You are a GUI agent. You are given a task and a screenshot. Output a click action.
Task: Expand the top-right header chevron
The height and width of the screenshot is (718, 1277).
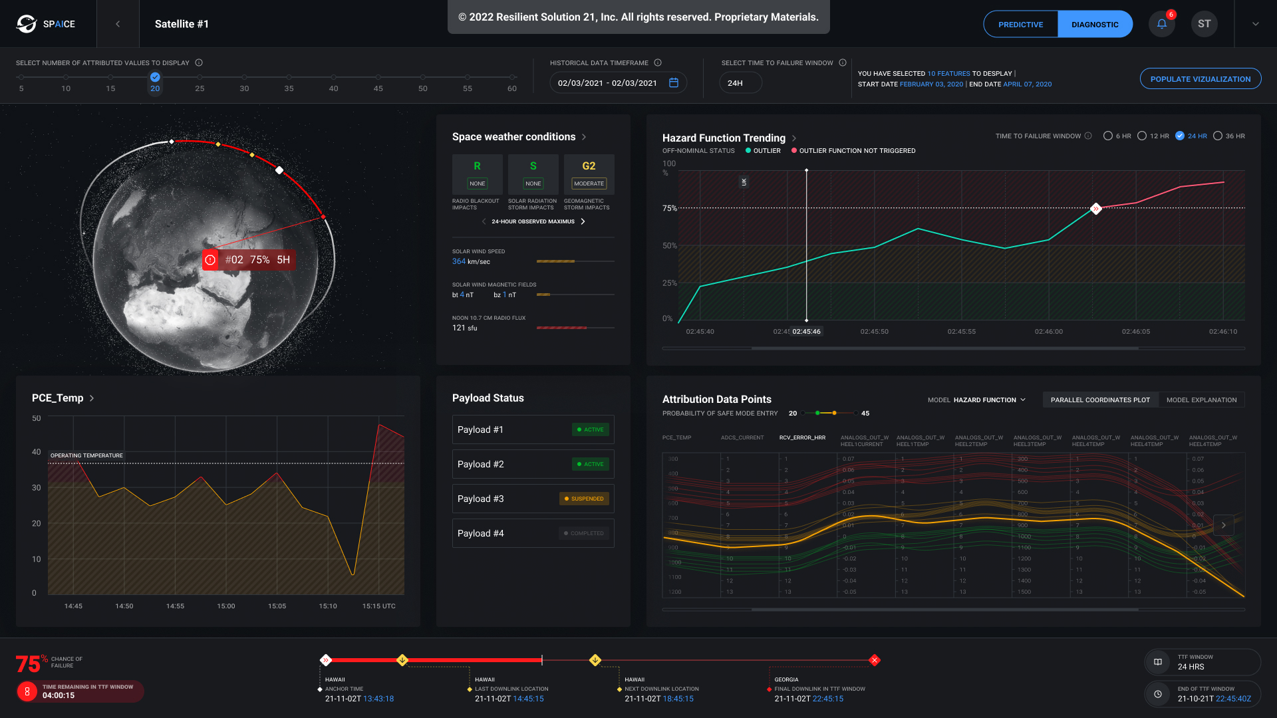coord(1256,24)
